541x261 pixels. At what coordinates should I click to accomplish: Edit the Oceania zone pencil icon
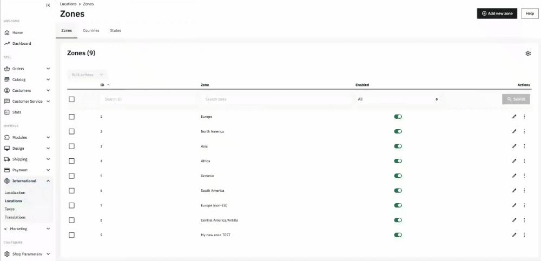point(514,176)
